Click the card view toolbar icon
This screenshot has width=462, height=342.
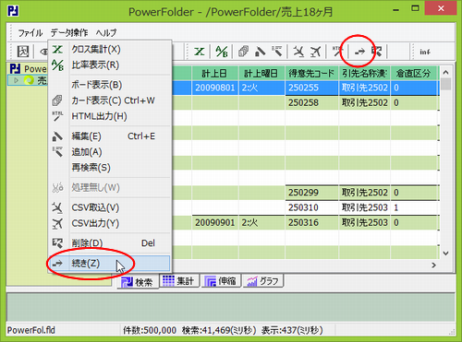(x=243, y=52)
